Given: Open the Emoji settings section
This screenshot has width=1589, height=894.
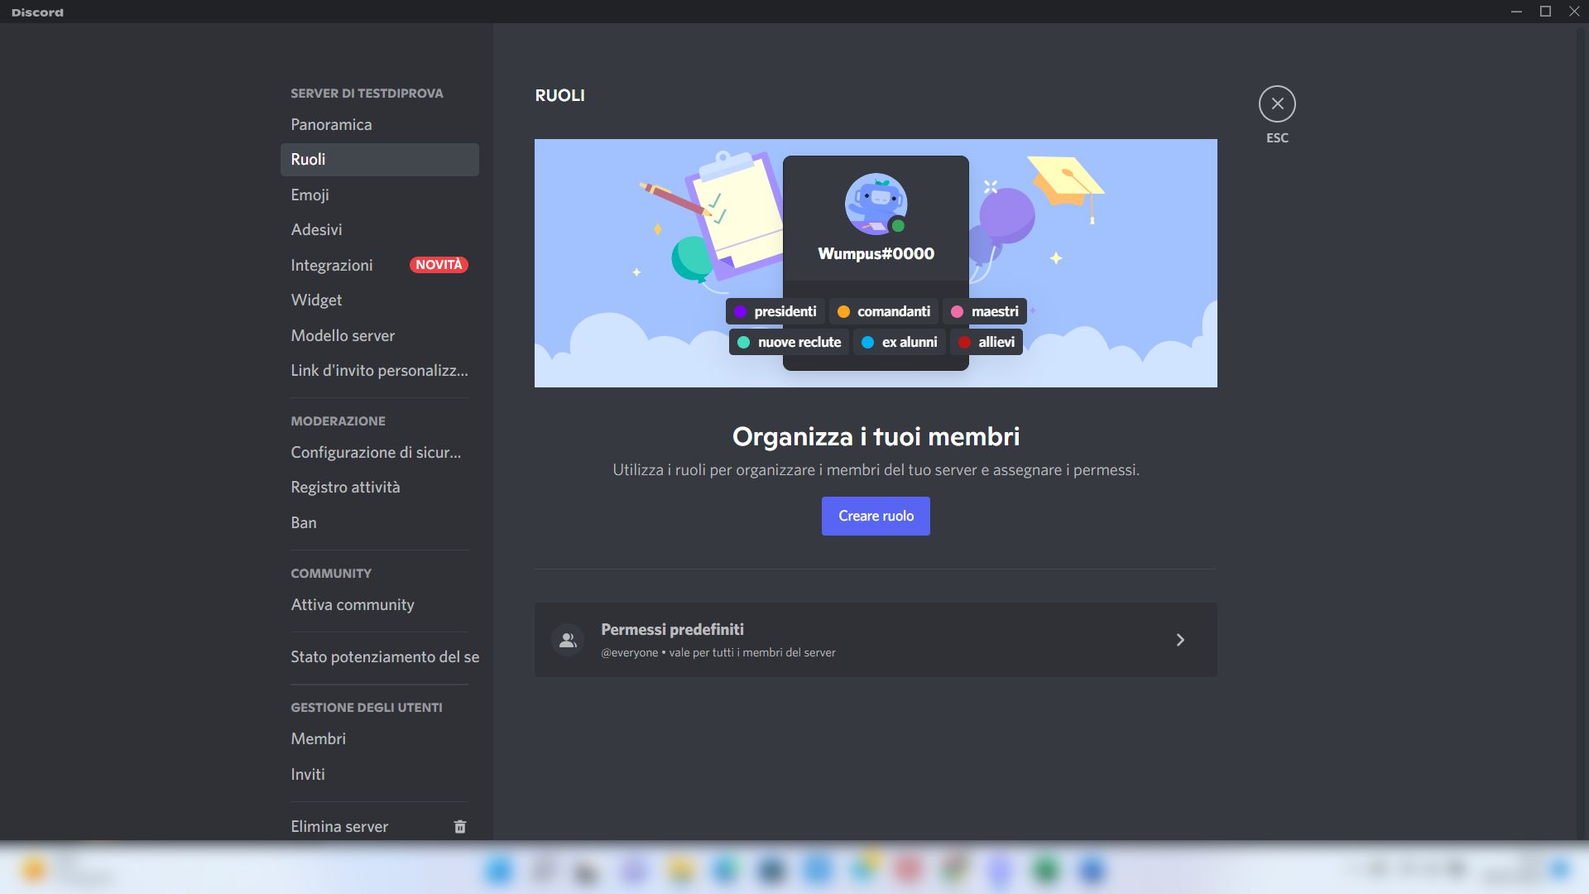Looking at the screenshot, I should coord(311,195).
